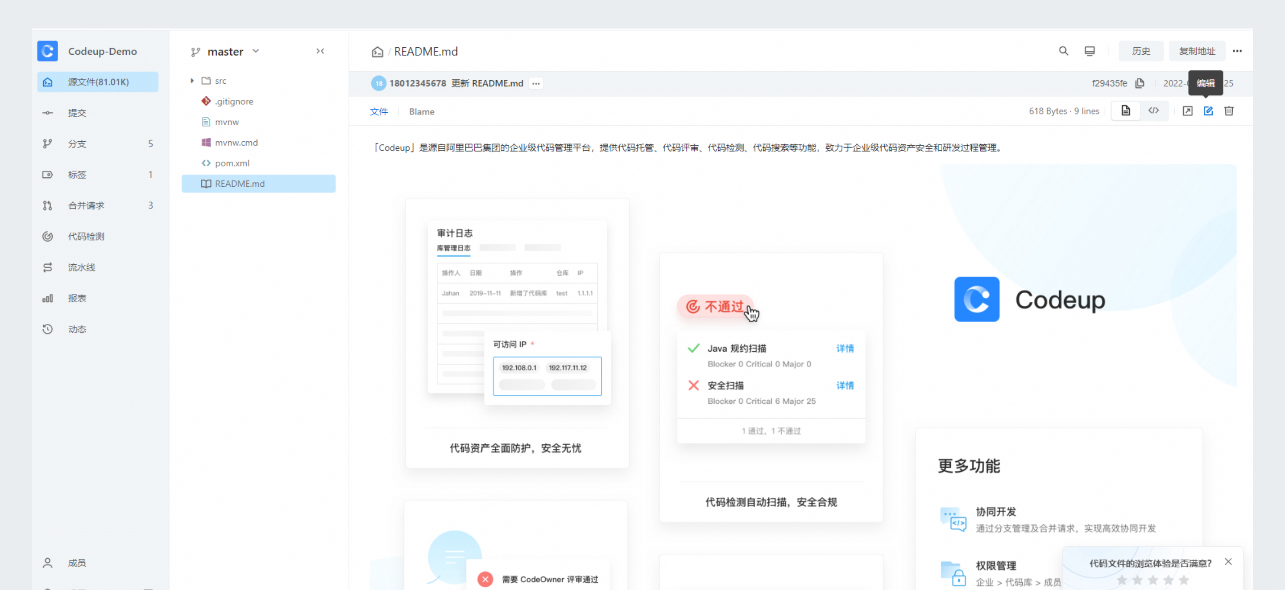Click the members person icon

pos(47,562)
